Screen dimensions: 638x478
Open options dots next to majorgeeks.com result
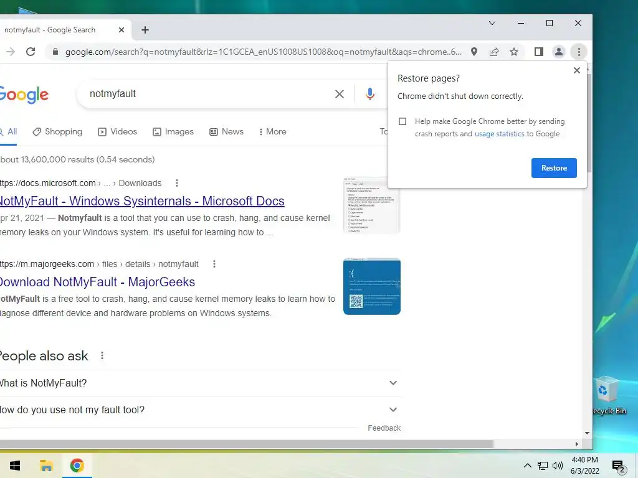pos(214,264)
